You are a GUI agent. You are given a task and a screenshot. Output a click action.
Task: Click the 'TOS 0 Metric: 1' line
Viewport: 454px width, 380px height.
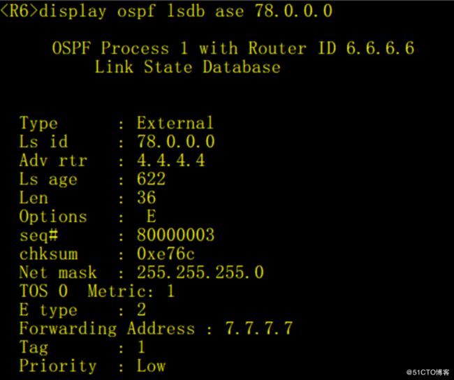(x=96, y=291)
